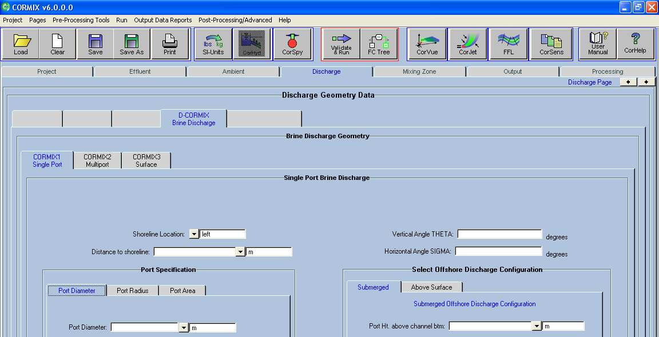Open the CorJet tool
The width and height of the screenshot is (659, 337).
coord(468,44)
